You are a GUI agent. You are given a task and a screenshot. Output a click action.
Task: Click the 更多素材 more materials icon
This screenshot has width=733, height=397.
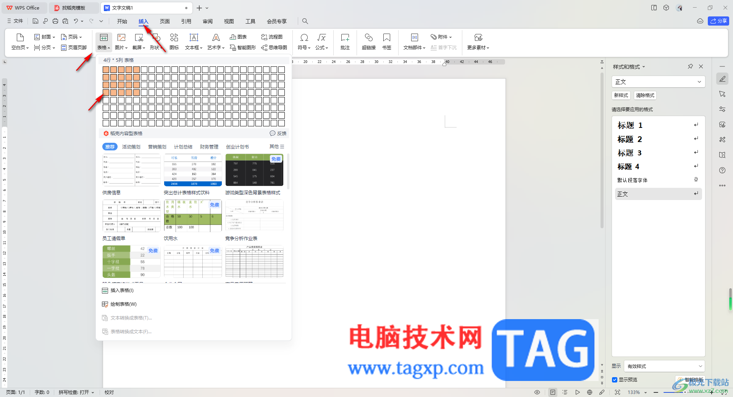tap(478, 37)
